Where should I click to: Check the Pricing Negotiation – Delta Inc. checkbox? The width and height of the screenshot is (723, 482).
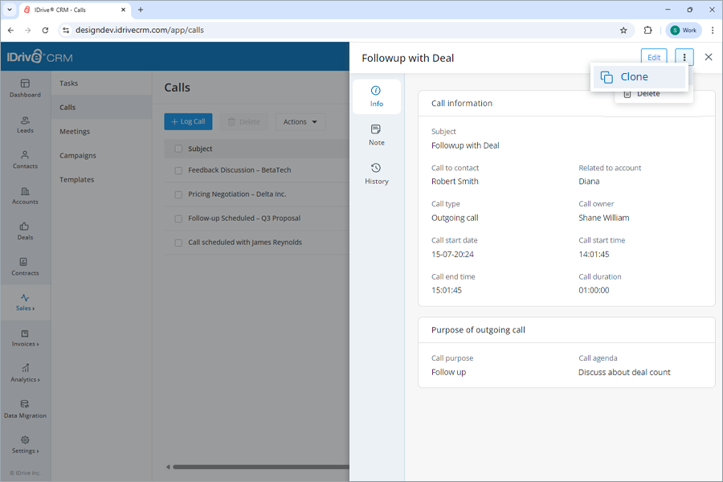[178, 194]
